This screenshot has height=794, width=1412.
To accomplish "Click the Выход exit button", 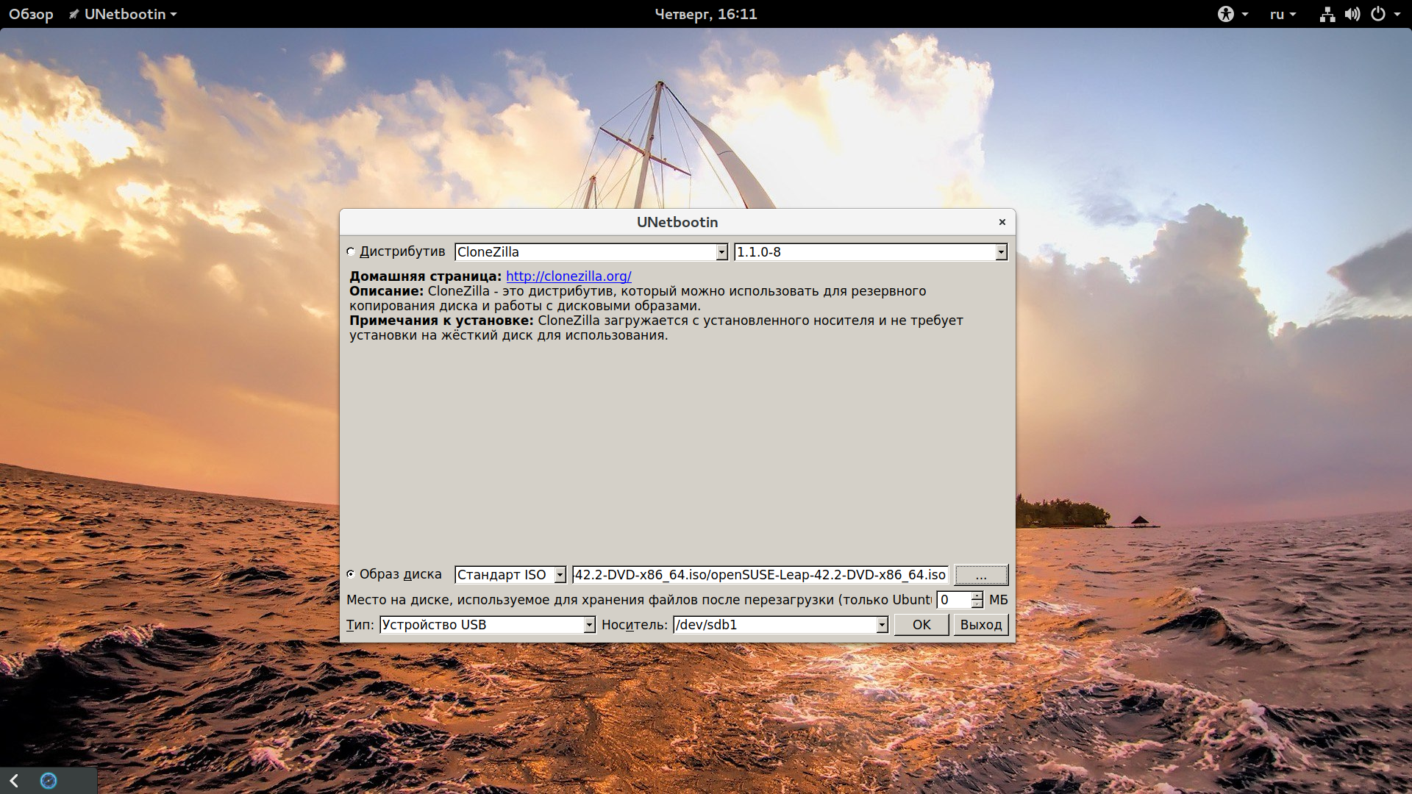I will pyautogui.click(x=981, y=625).
